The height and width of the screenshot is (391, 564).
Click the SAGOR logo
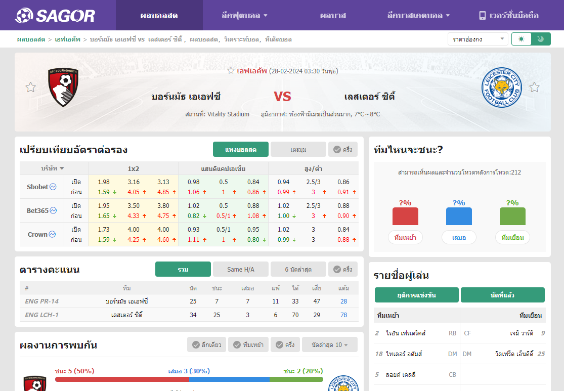(x=55, y=16)
